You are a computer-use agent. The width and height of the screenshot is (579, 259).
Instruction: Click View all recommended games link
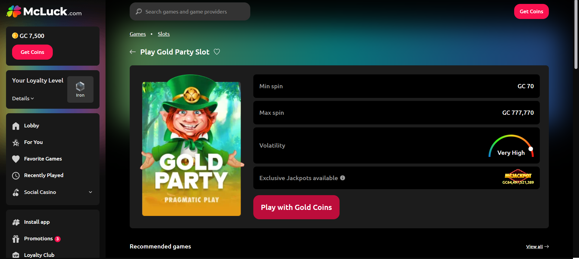[x=537, y=246]
